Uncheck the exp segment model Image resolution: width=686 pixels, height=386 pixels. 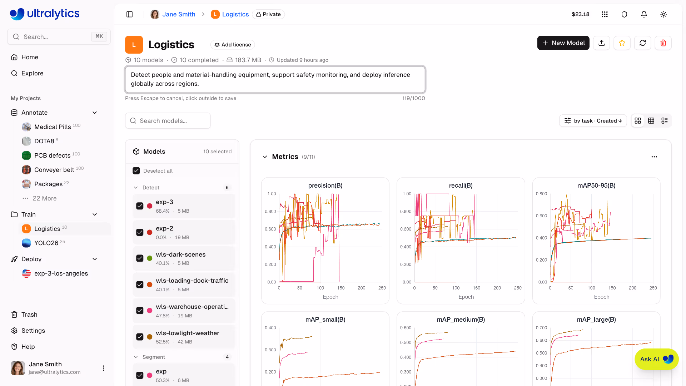pos(140,375)
